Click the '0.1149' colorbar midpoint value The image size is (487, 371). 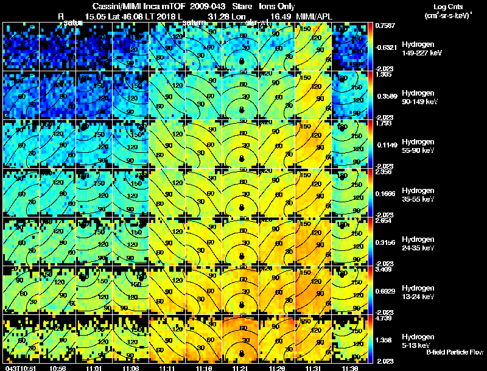[x=387, y=145]
